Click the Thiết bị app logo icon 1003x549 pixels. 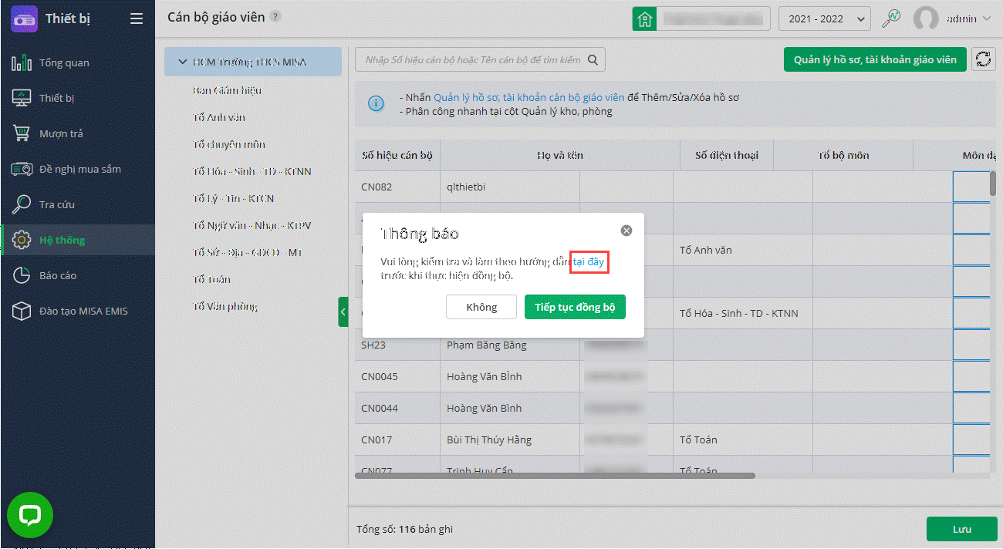coord(24,19)
